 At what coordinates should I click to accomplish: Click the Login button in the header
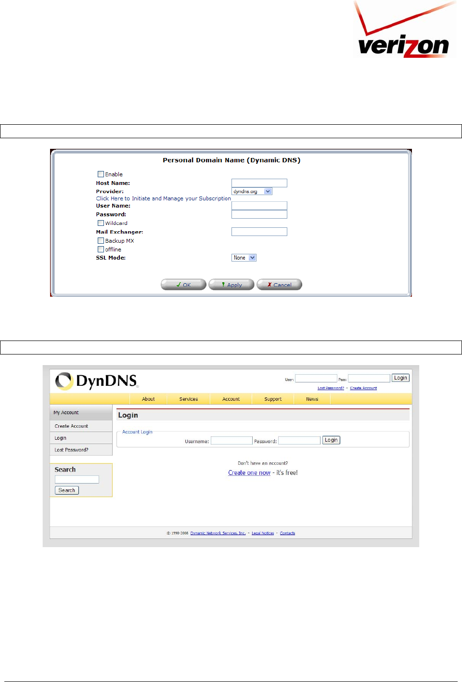[400, 378]
